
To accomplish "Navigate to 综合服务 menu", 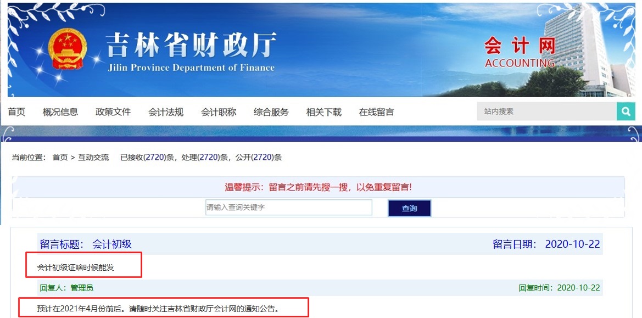I will click(x=271, y=112).
